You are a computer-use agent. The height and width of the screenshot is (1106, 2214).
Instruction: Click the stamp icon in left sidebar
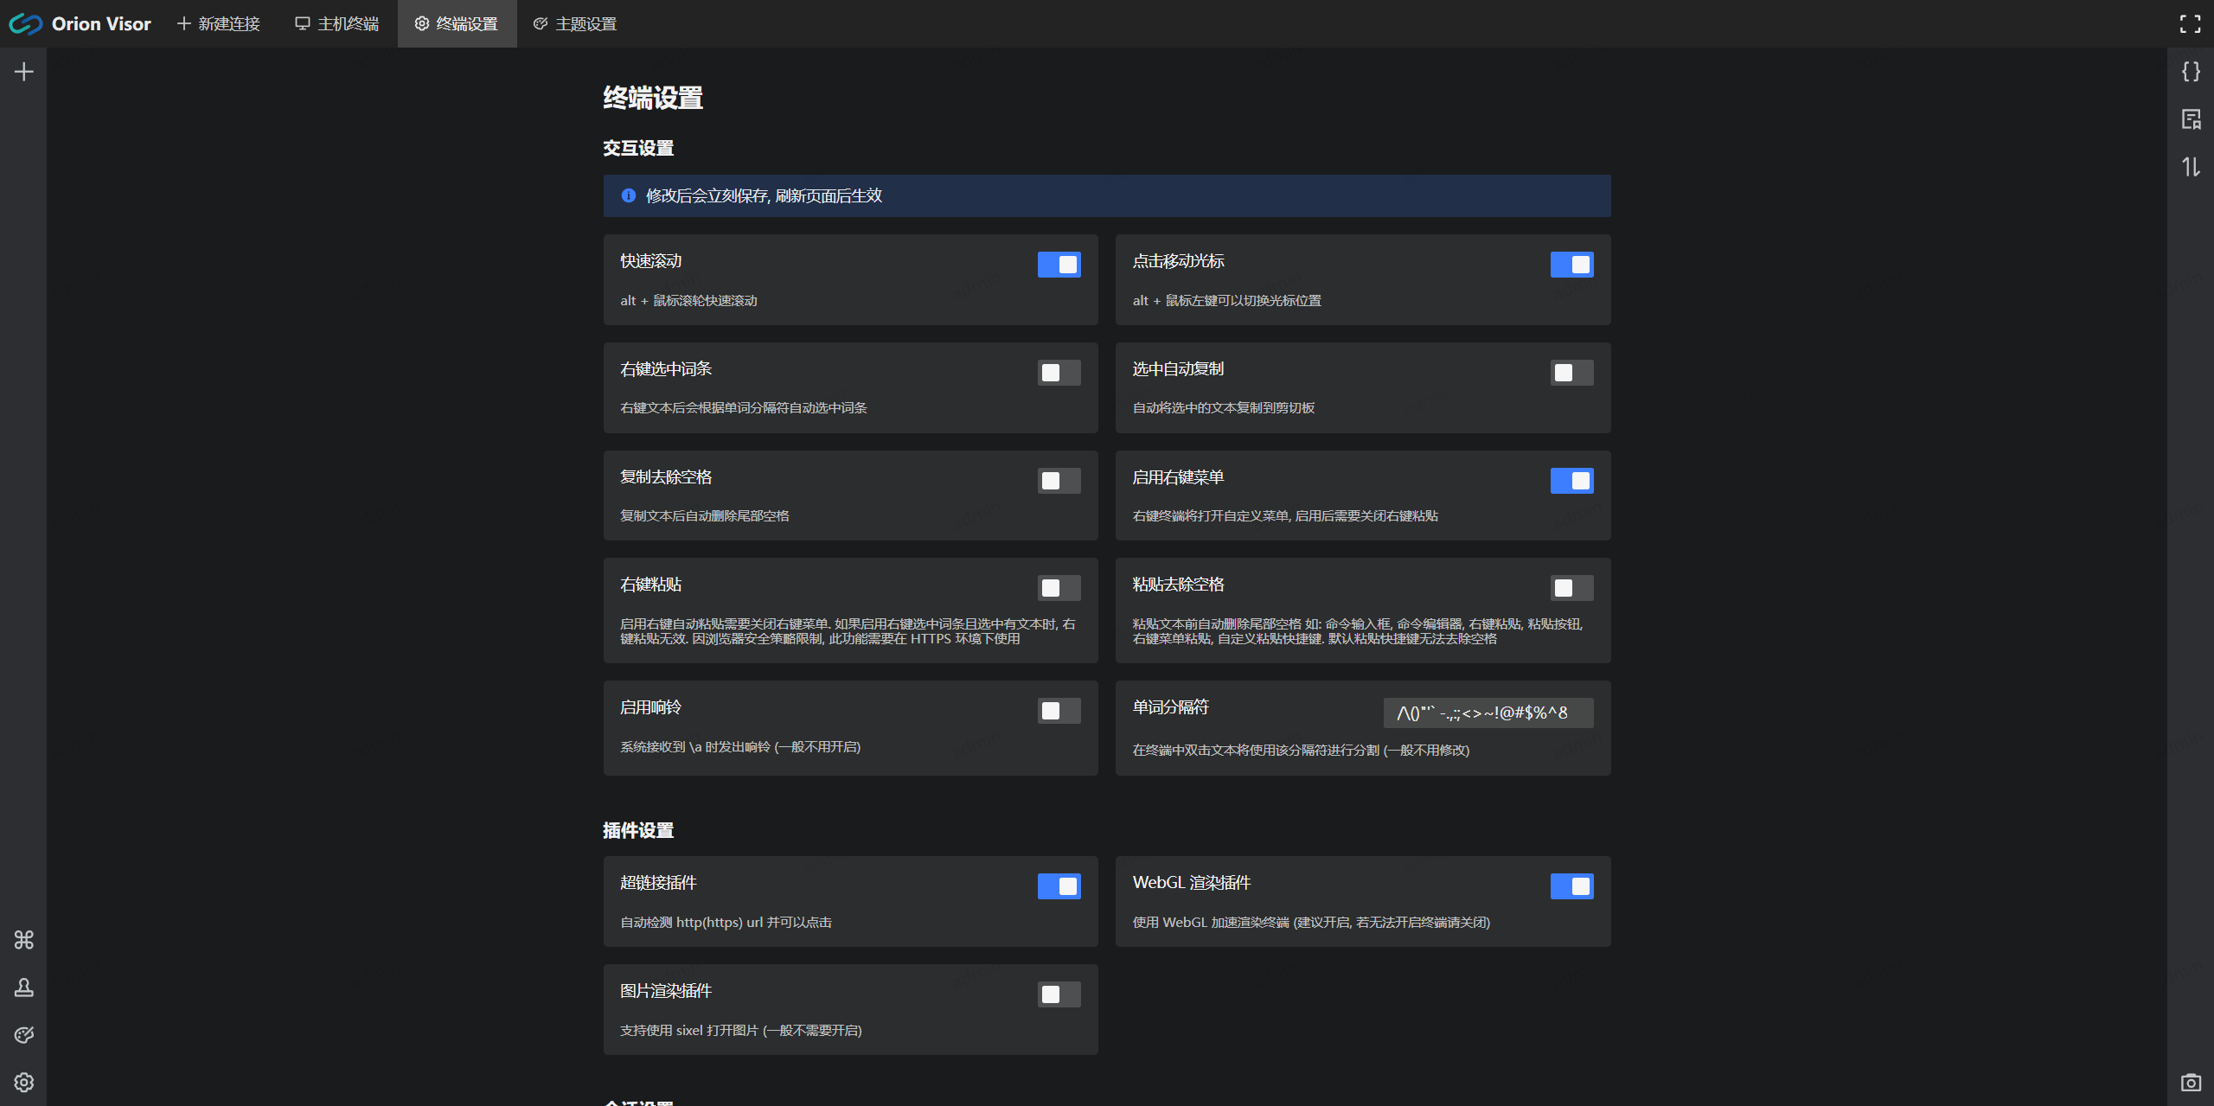(x=24, y=988)
